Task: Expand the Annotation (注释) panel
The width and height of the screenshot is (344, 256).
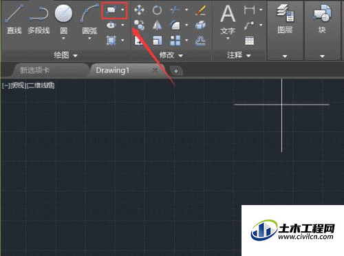Action: coord(239,55)
